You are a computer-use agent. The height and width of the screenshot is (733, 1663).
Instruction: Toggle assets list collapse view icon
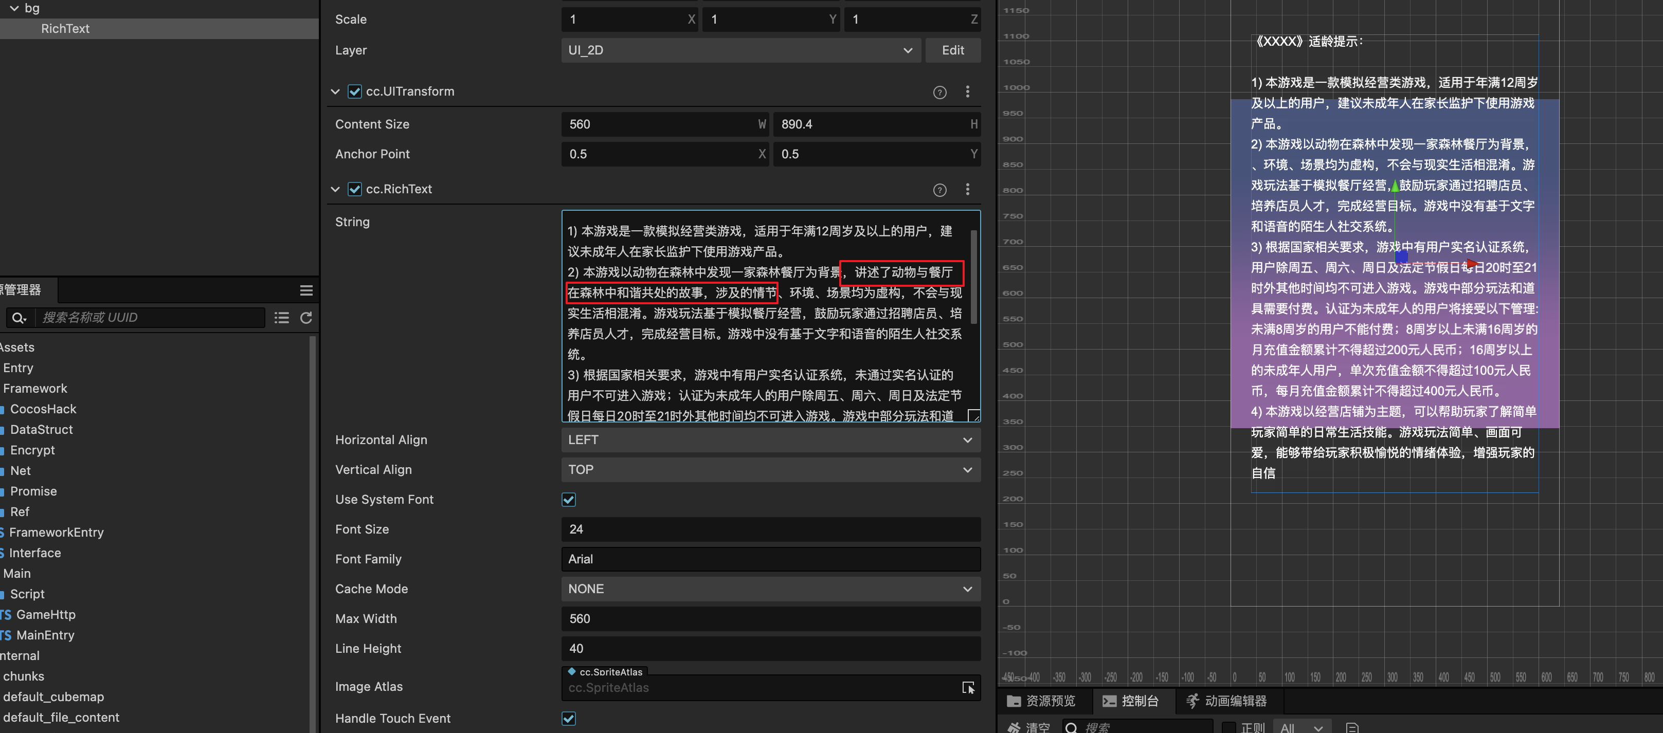(281, 318)
